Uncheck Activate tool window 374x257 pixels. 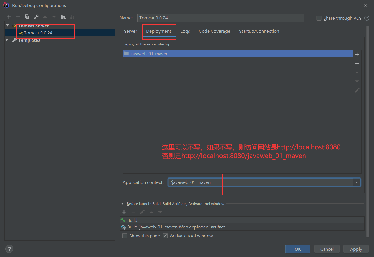pos(165,236)
